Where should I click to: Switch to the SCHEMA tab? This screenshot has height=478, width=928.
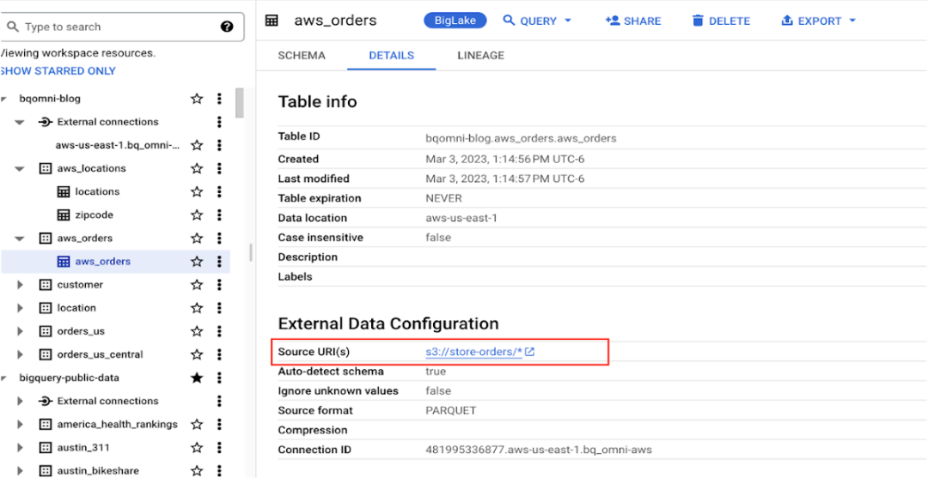302,55
